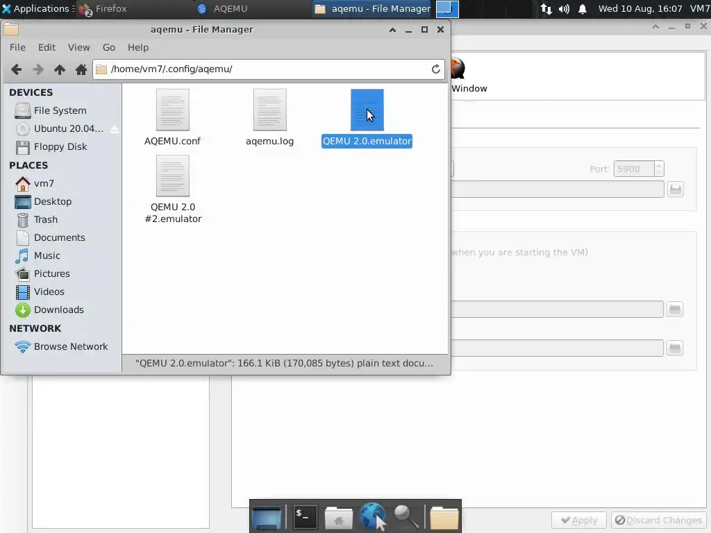Open File System in the sidebar
The width and height of the screenshot is (711, 533).
[x=60, y=110]
